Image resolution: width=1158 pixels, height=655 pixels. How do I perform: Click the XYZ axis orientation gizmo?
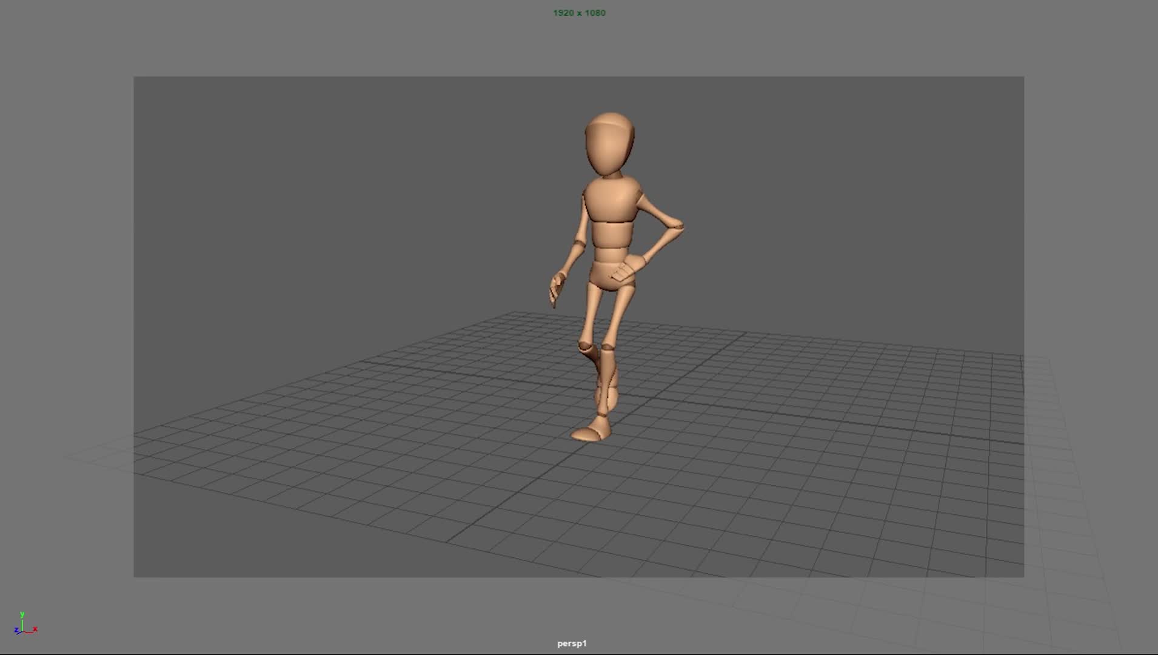(24, 625)
